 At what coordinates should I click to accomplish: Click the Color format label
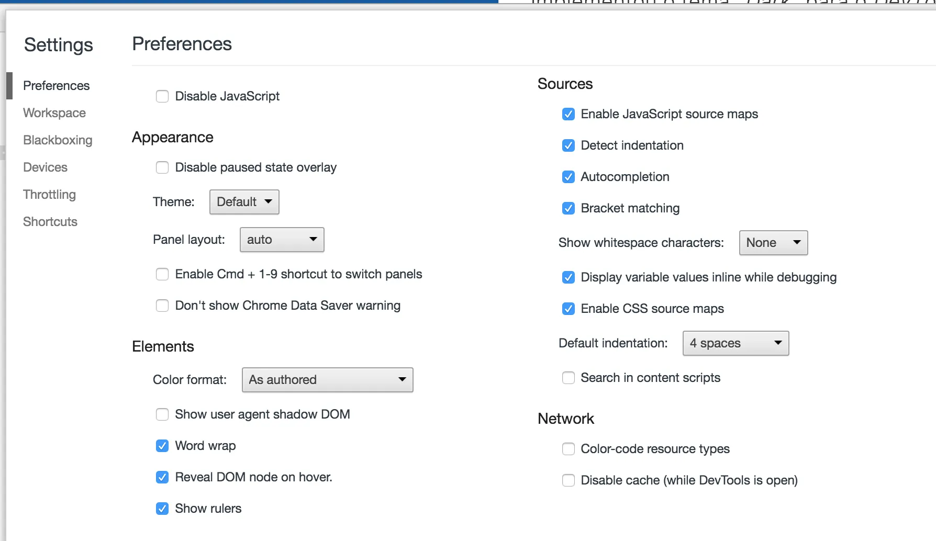tap(190, 380)
